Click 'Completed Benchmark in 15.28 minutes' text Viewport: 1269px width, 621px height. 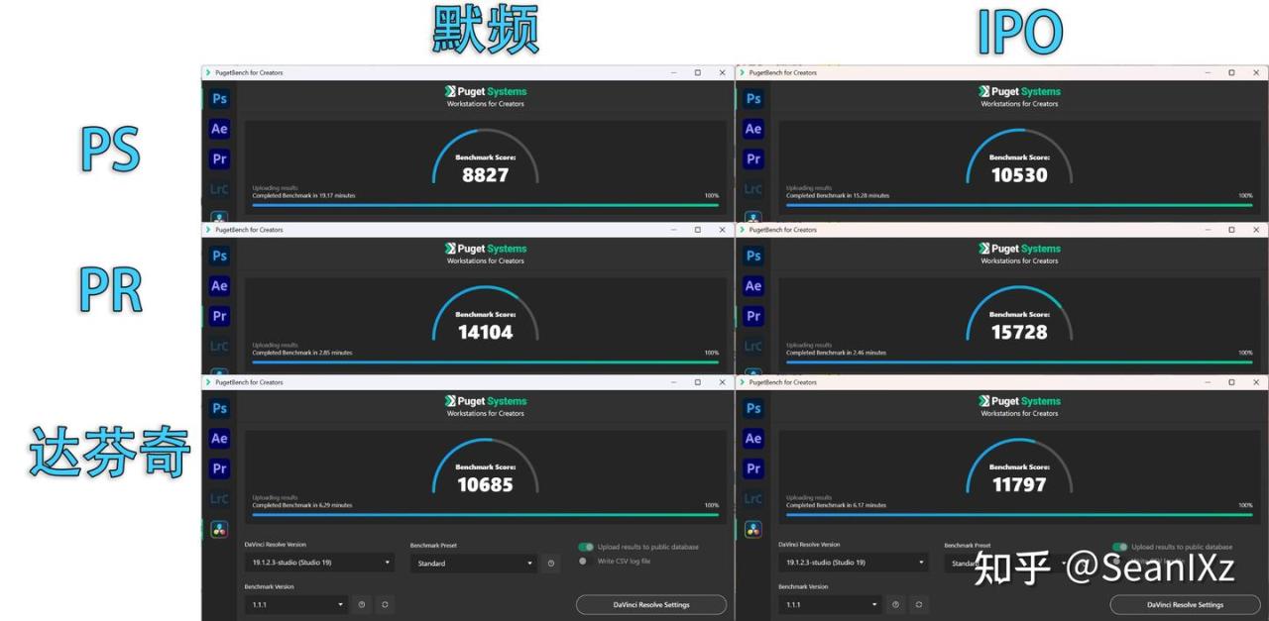(838, 196)
